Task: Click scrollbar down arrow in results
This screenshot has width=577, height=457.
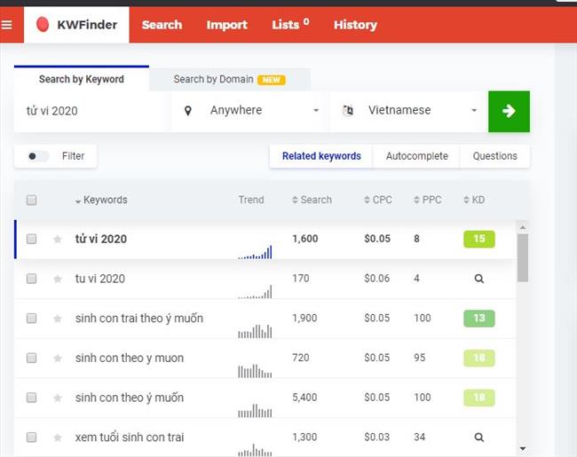Action: click(523, 448)
